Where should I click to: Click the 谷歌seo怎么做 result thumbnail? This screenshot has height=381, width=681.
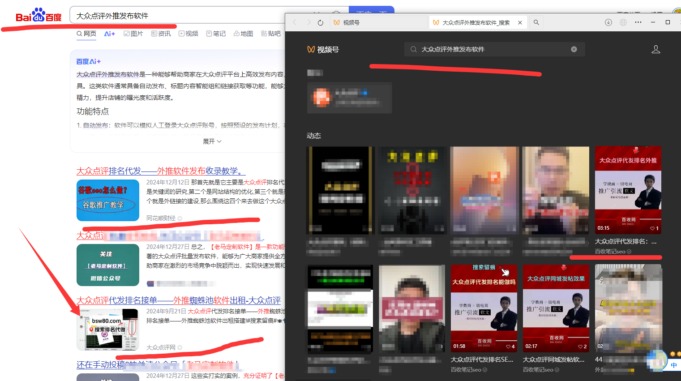click(x=108, y=200)
